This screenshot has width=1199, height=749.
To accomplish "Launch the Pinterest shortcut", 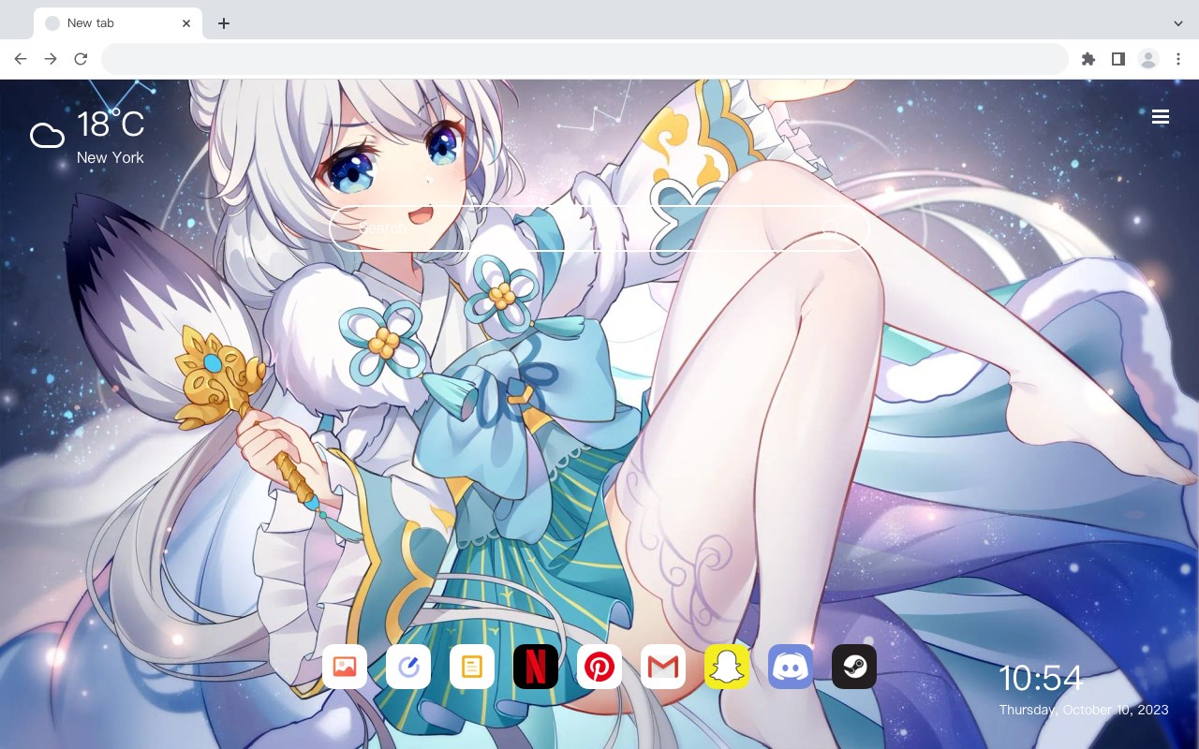I will pyautogui.click(x=599, y=667).
